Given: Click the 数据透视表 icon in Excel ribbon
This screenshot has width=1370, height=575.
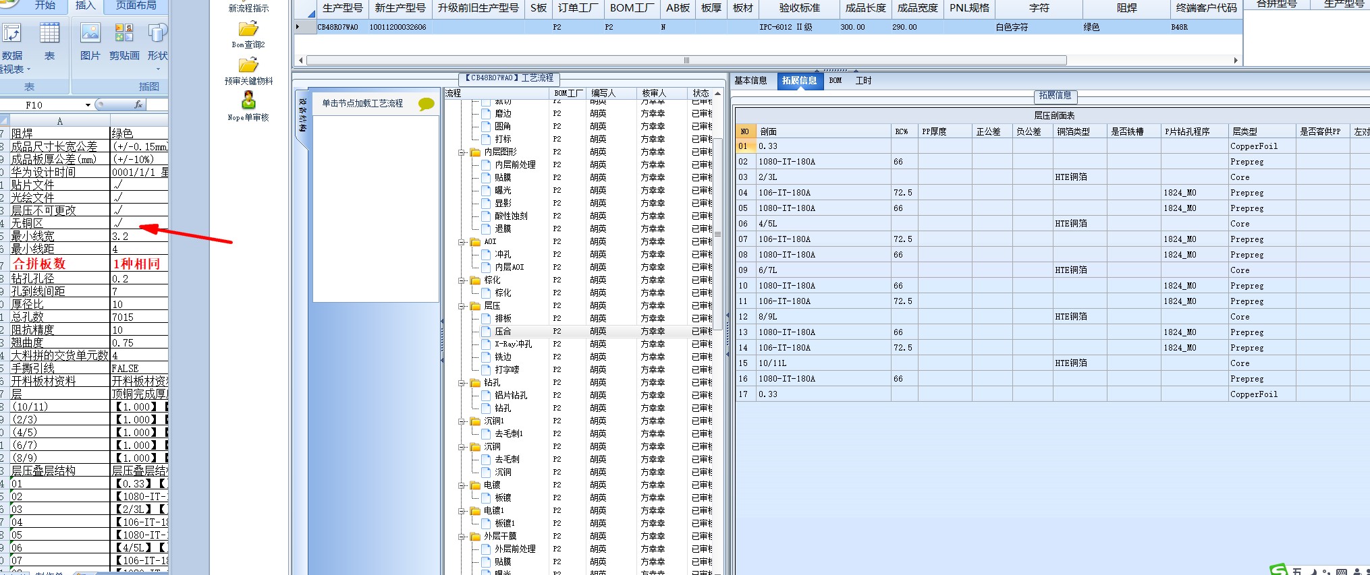Looking at the screenshot, I should 12,34.
